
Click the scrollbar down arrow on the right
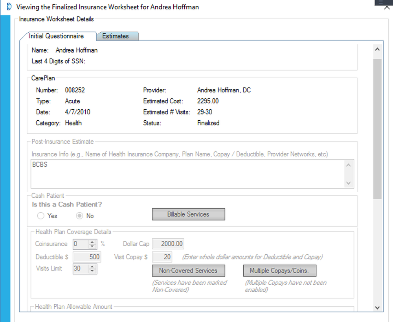377,308
